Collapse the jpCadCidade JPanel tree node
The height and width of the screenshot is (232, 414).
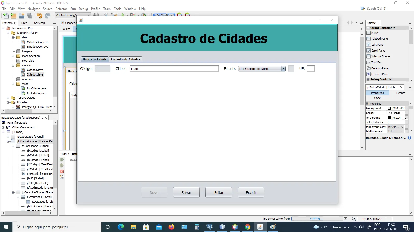(13, 146)
